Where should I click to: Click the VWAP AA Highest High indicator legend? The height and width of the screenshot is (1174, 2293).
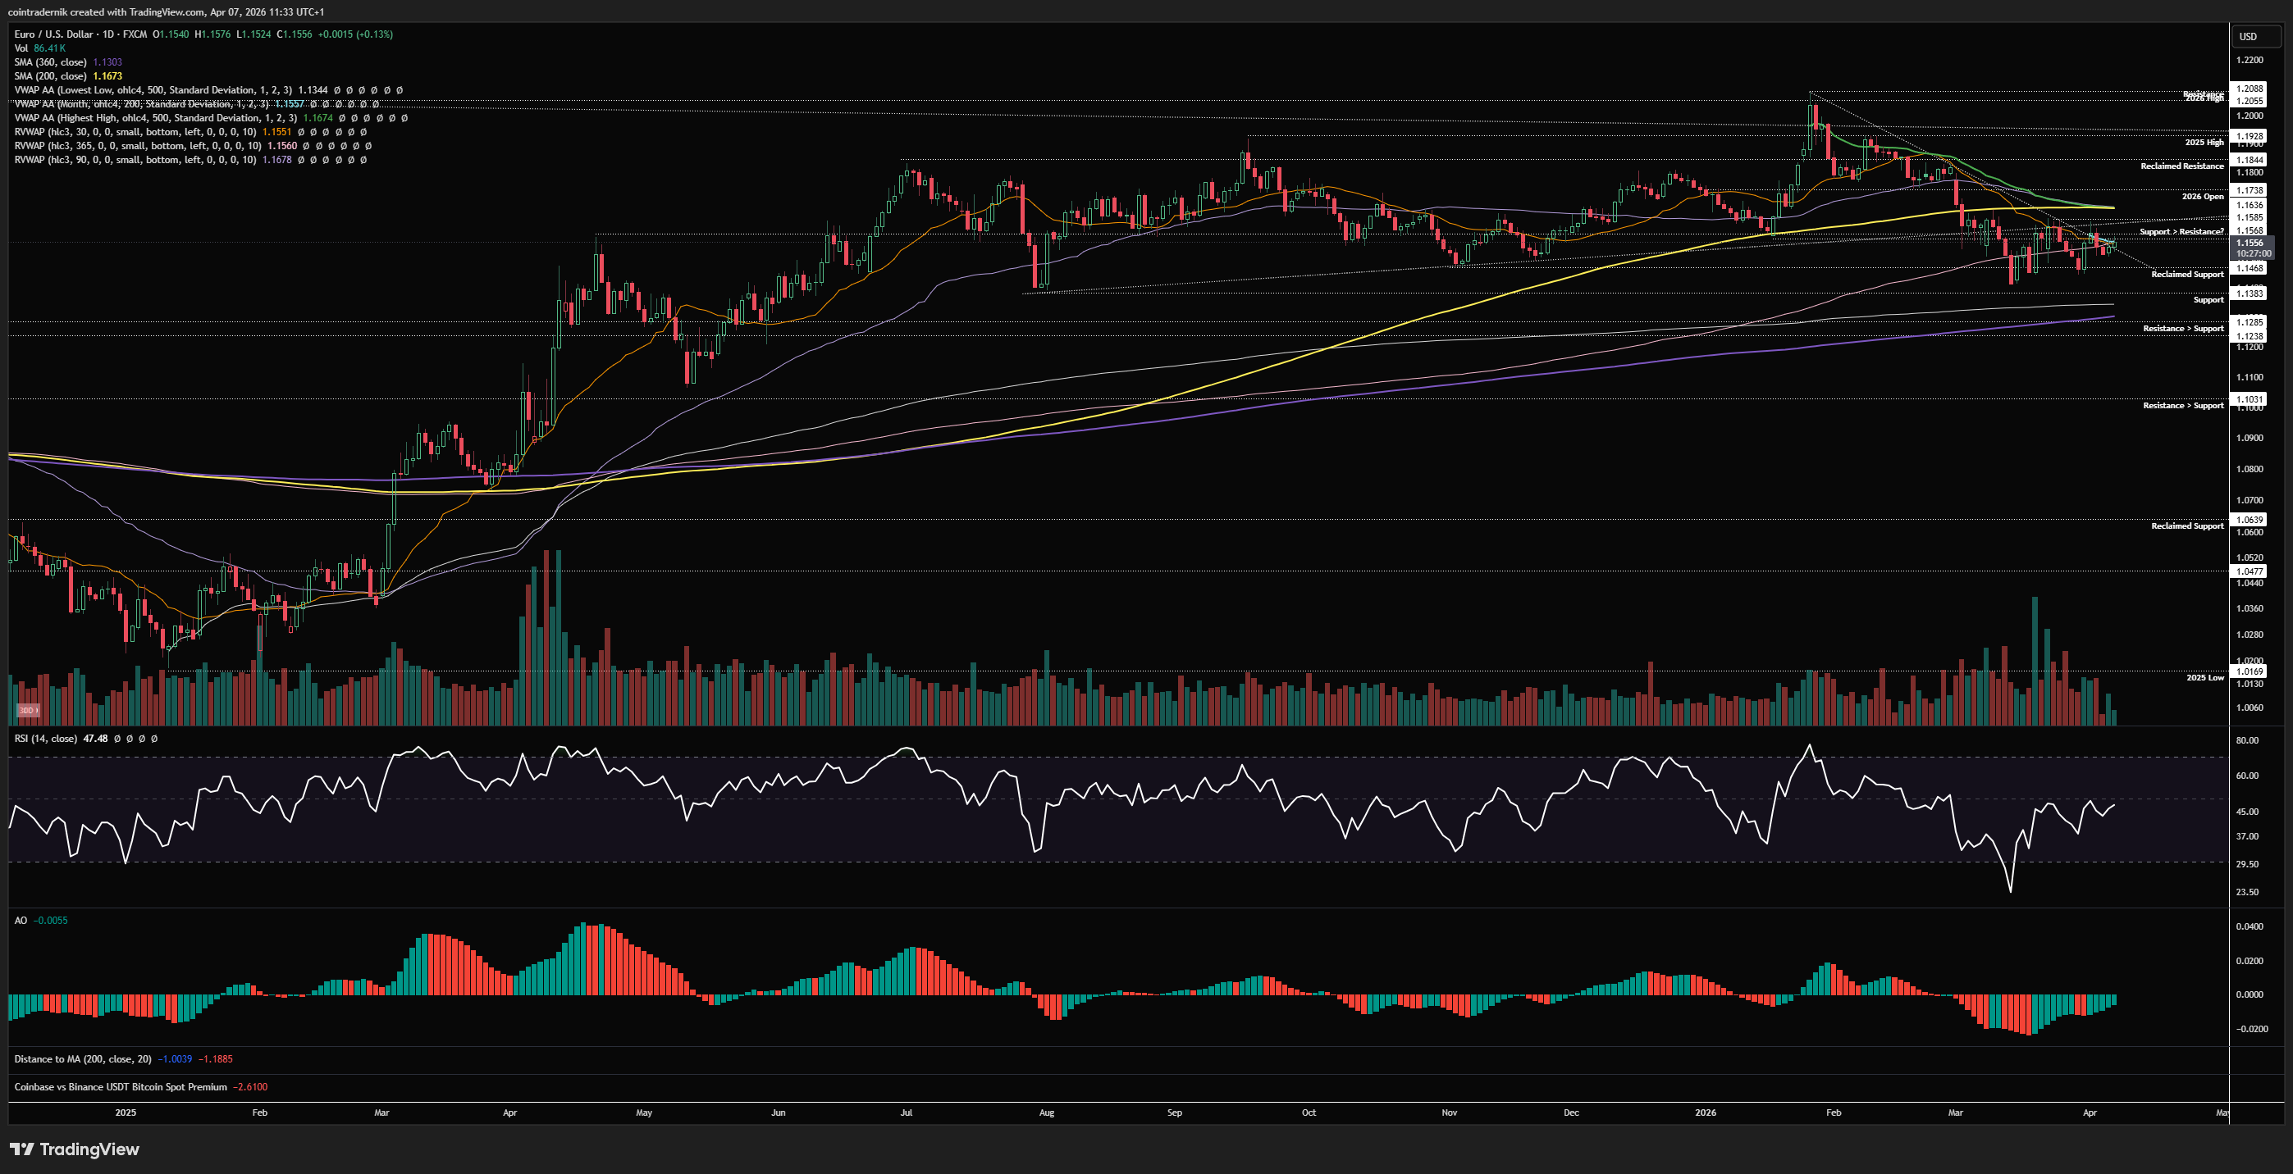pos(155,118)
